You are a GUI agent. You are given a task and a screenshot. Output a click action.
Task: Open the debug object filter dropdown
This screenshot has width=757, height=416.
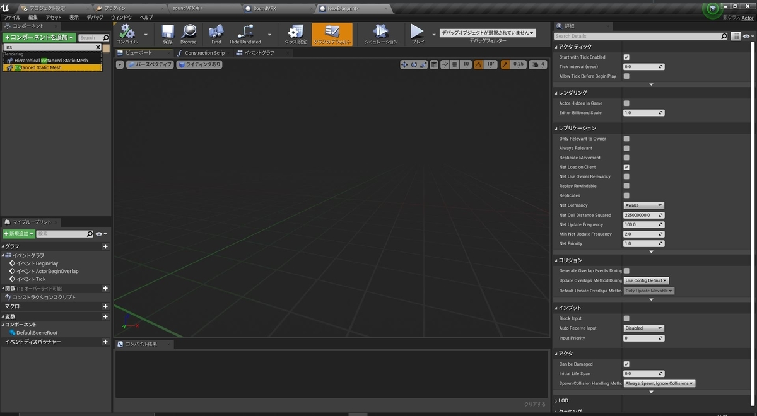click(488, 33)
